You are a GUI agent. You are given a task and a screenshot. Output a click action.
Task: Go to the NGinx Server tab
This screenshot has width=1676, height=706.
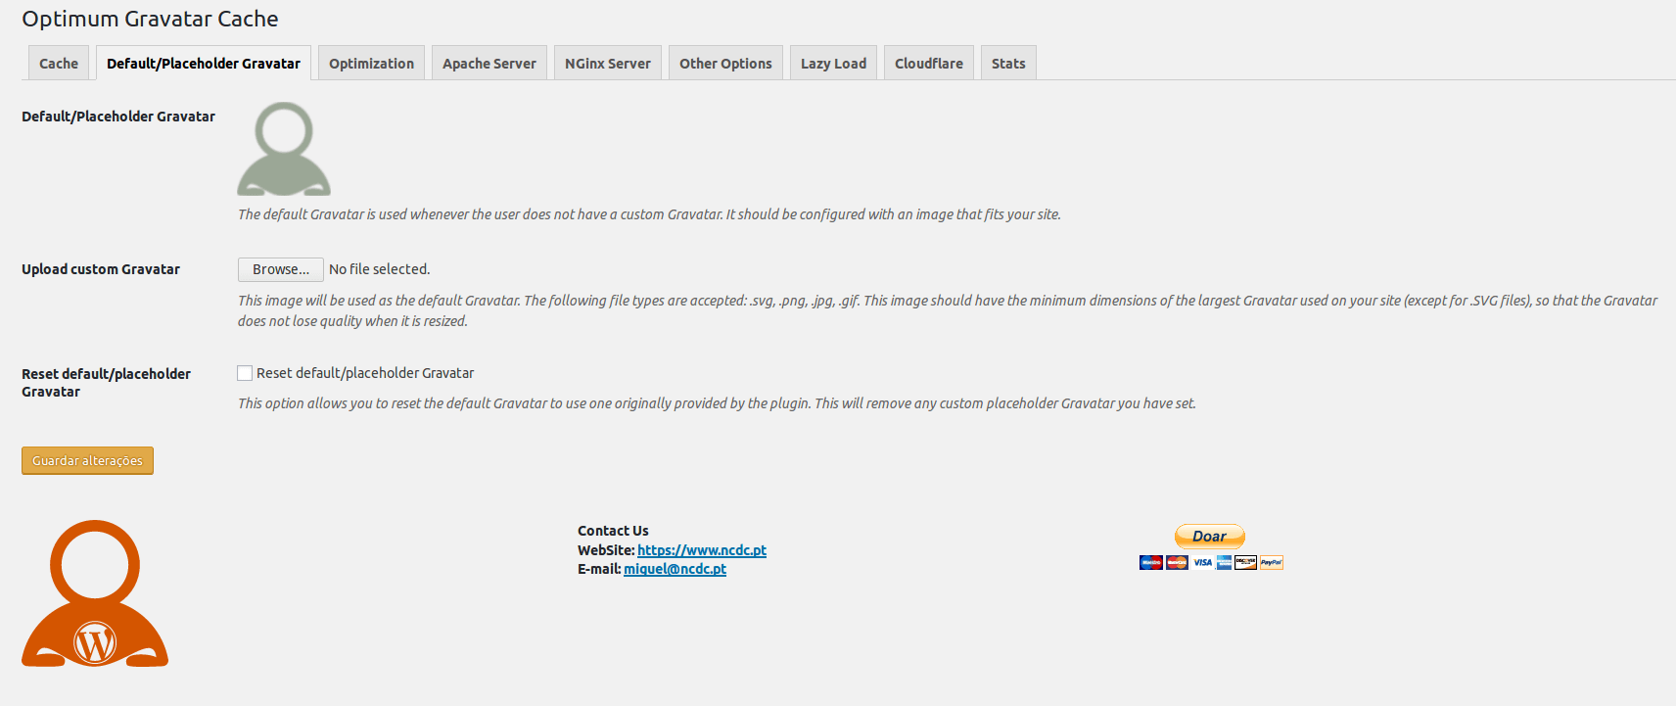click(x=608, y=63)
